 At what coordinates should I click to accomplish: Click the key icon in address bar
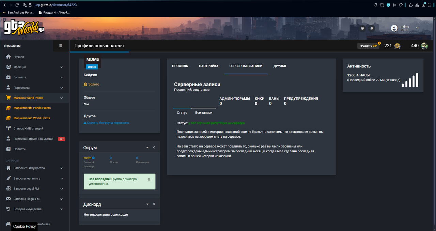pos(25,5)
